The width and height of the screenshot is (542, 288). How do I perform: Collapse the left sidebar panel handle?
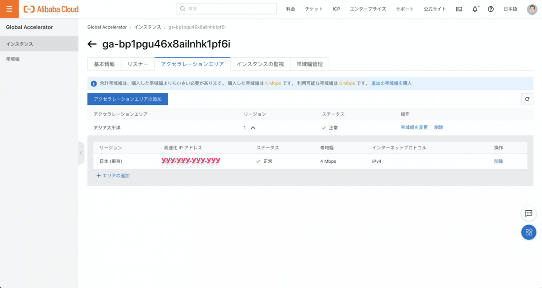[81, 153]
